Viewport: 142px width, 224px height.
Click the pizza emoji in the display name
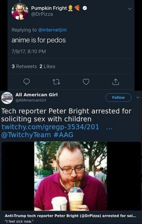(x=77, y=8)
